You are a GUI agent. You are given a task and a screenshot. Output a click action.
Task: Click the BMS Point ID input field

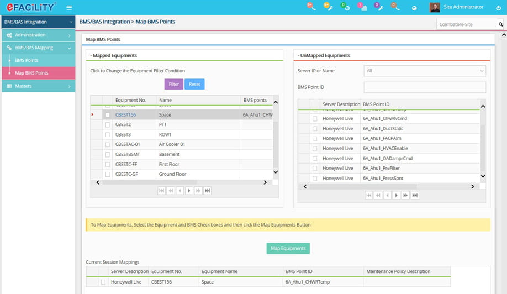(425, 87)
